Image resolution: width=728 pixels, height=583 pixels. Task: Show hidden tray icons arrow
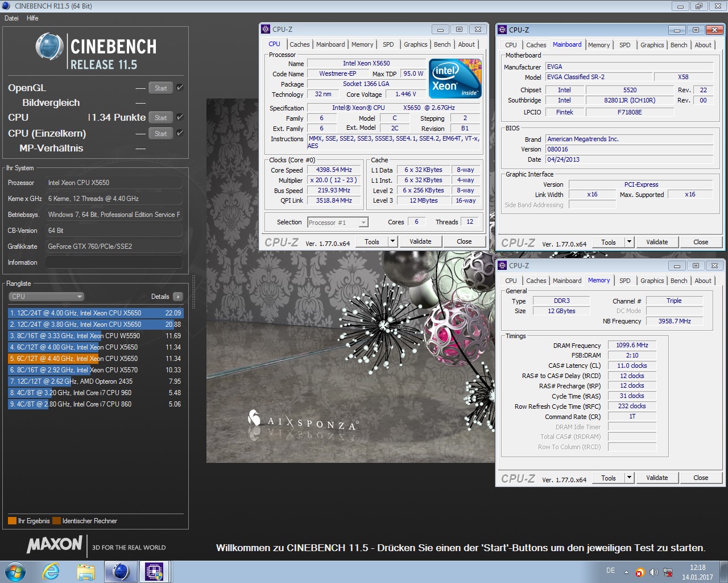point(626,572)
